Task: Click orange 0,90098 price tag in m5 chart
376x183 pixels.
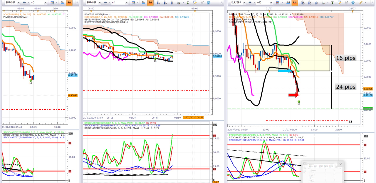Action: [73, 95]
